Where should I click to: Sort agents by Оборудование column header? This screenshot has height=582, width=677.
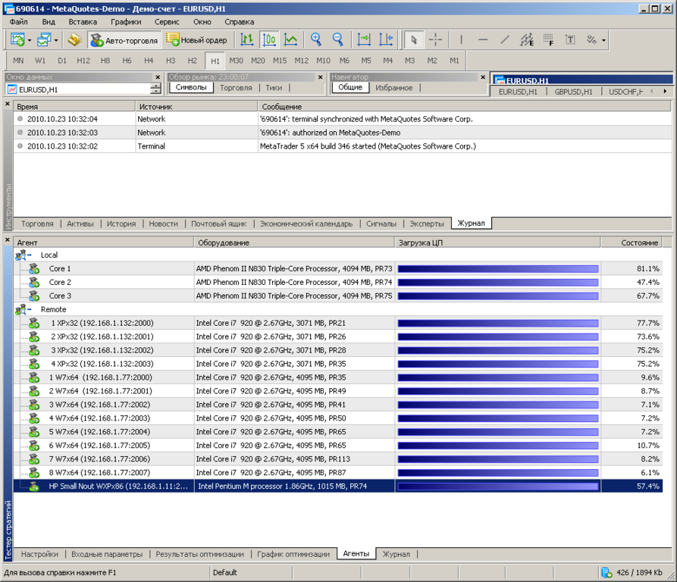click(x=294, y=242)
